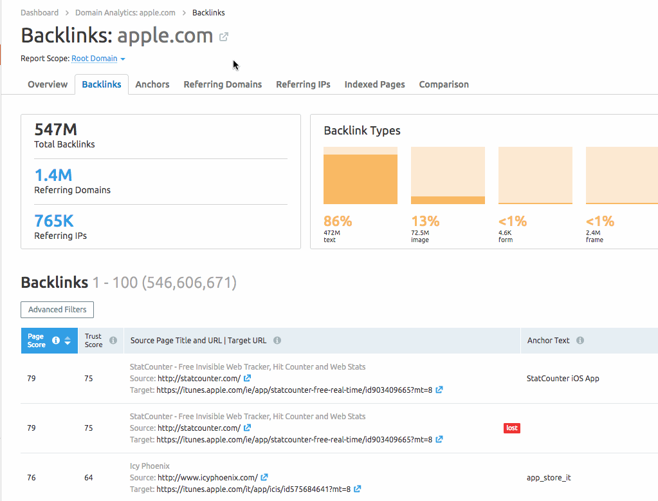Open icyphoenix.com source external link icon
This screenshot has width=658, height=501.
tap(265, 478)
